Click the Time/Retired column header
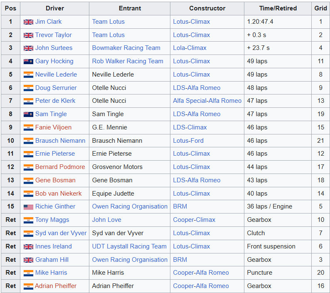Screen dimensions: 330x293 pos(278,8)
